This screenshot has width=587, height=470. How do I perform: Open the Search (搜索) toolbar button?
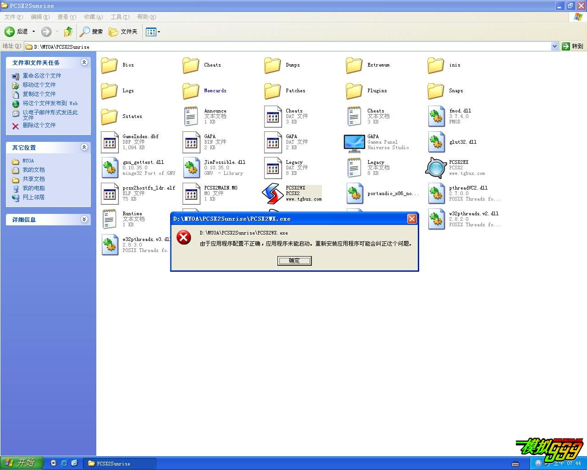91,32
